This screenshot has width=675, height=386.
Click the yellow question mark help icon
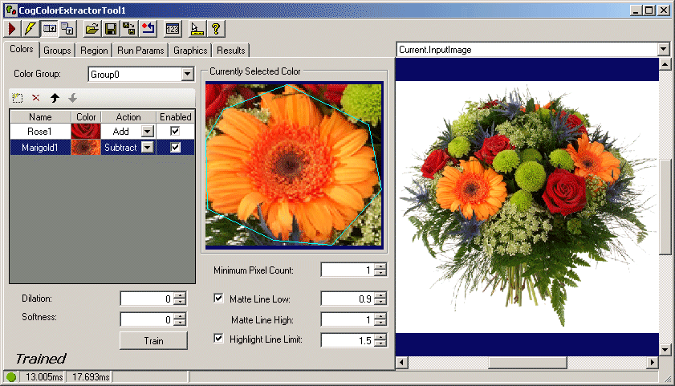[x=216, y=29]
